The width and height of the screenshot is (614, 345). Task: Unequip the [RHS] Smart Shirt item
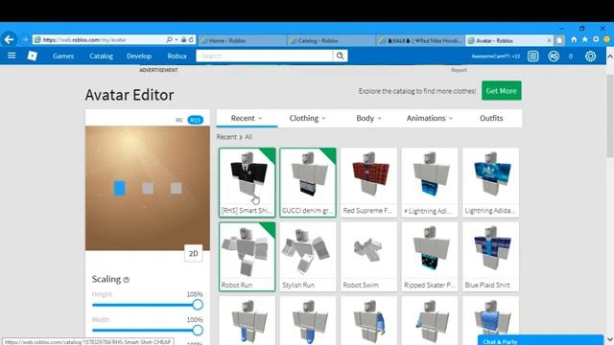[248, 182]
